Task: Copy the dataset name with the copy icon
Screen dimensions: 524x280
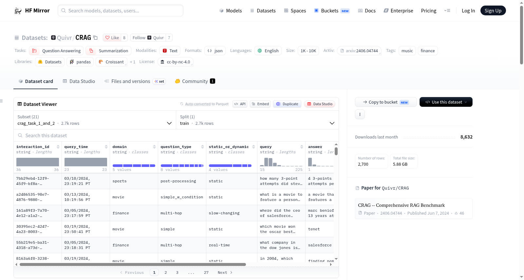Action: 95,38
